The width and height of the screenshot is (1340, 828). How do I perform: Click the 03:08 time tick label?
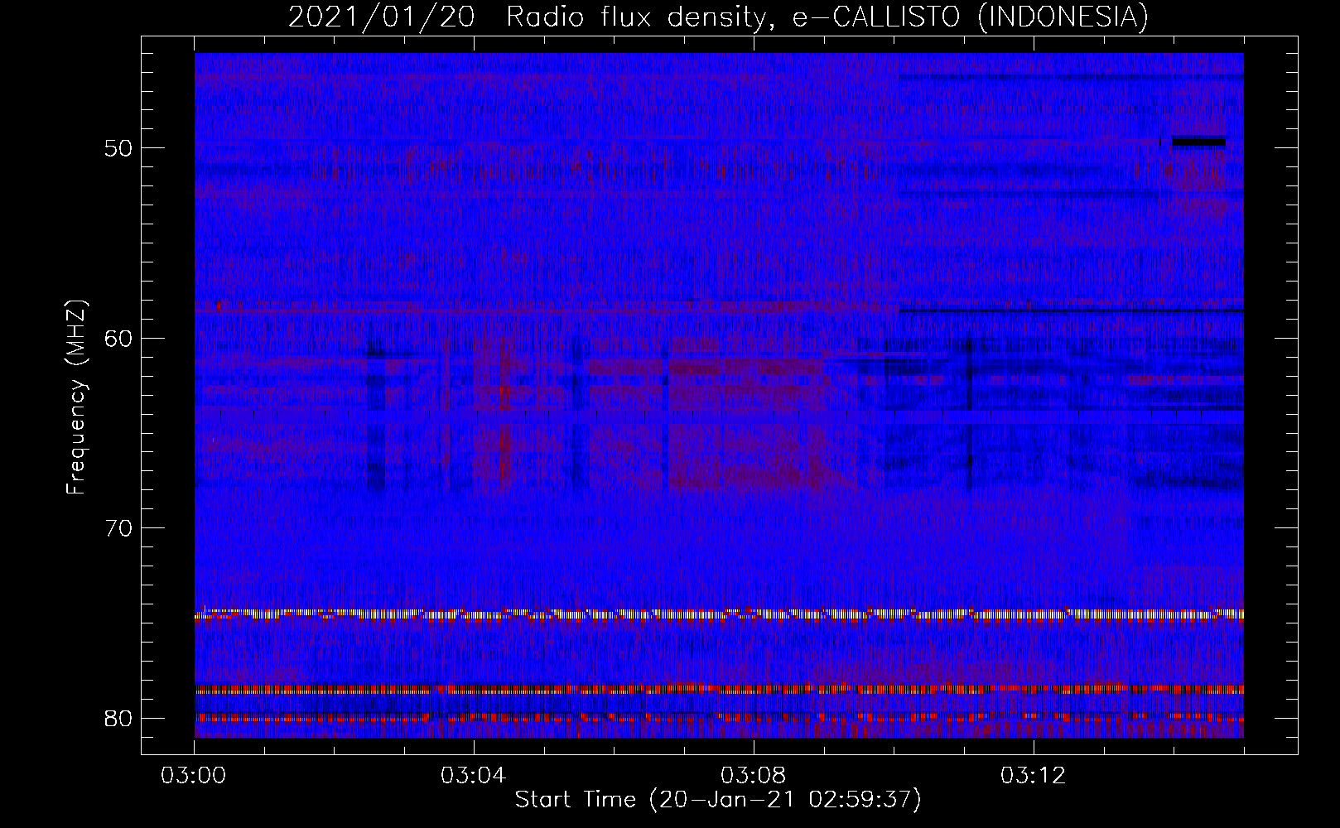pos(754,776)
